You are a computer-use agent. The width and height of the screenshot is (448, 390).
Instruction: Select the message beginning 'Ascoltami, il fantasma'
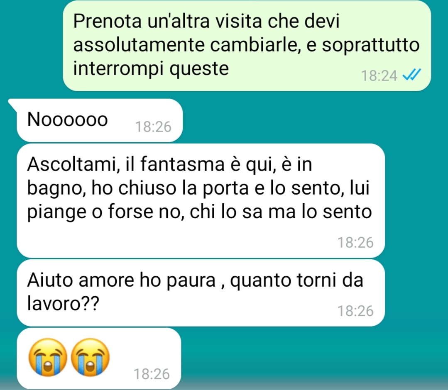(201, 201)
